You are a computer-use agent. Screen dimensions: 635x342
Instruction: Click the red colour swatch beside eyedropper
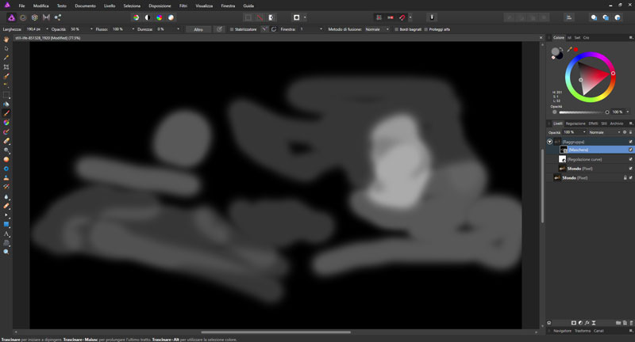point(576,49)
